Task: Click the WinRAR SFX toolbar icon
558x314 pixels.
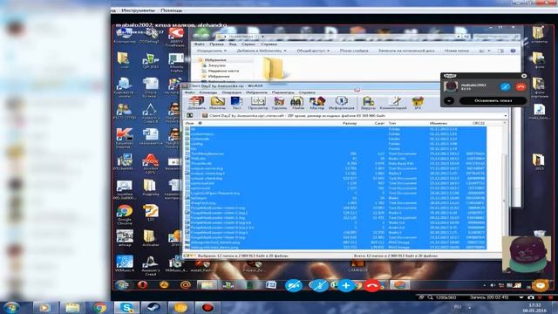Action: coord(418,103)
